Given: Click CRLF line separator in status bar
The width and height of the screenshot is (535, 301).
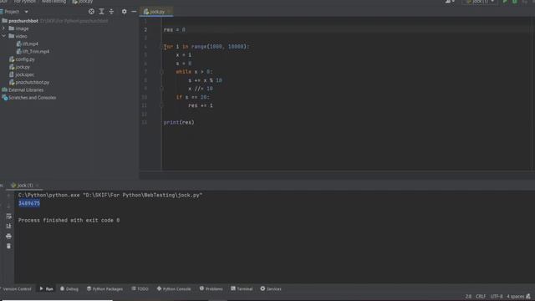Looking at the screenshot, I should pyautogui.click(x=481, y=297).
